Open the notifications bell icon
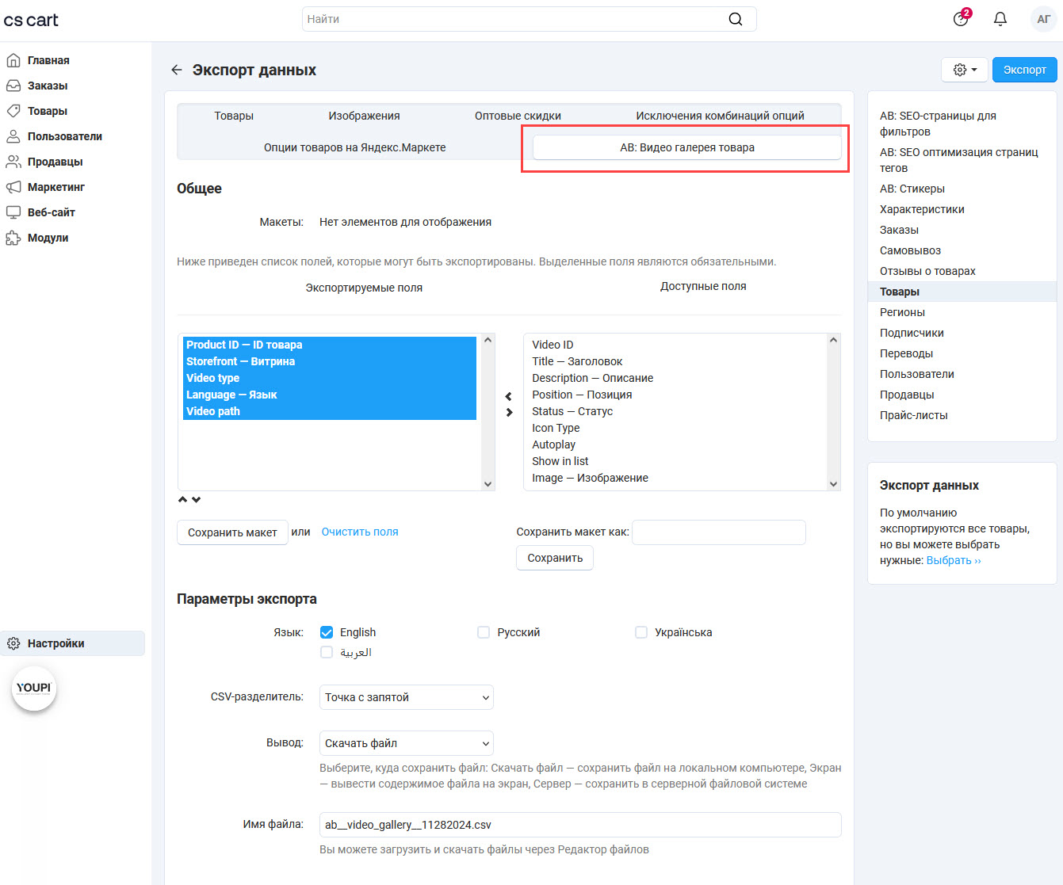1063x885 pixels. pos(1000,19)
